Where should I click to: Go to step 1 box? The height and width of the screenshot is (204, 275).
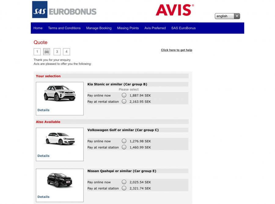[x=37, y=52]
